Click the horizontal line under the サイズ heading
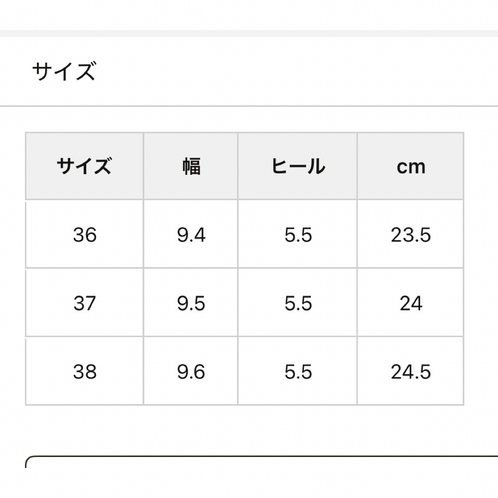Screen dimensions: 498x498 [249, 106]
